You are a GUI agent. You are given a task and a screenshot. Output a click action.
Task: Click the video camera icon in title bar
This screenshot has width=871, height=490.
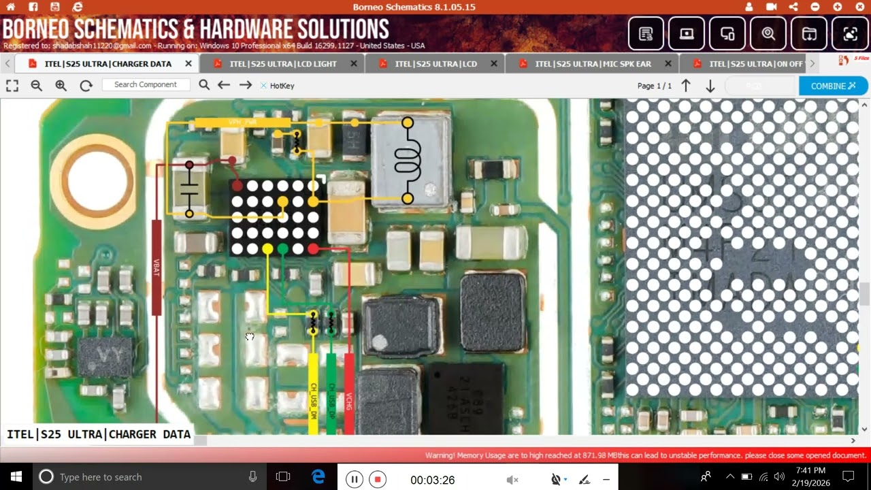pos(772,7)
